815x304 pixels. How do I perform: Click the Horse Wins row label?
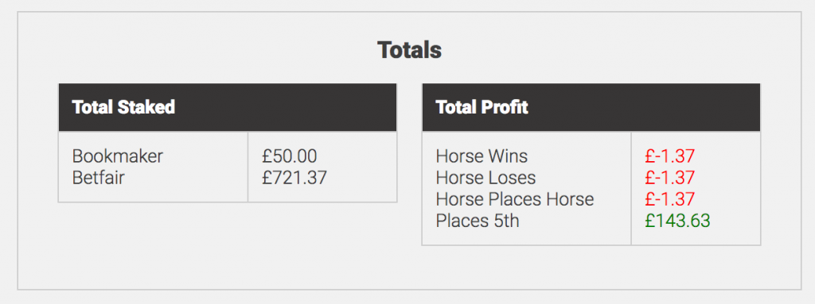point(482,156)
